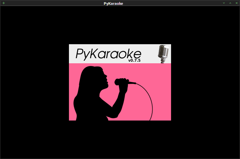Click the v0.7.5 version label

(x=134, y=60)
